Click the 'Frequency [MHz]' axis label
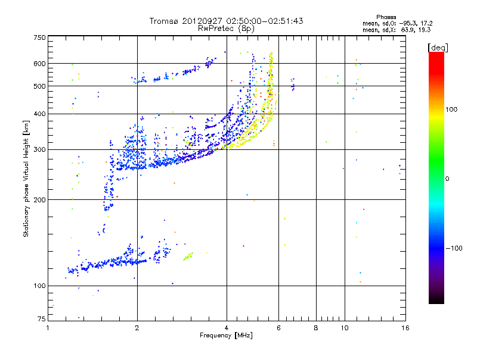Viewport: 477px width, 357px height. pos(226,336)
